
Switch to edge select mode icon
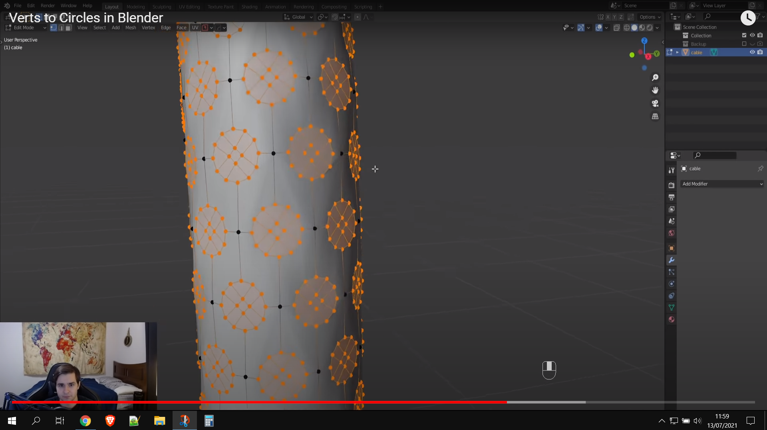[x=61, y=28]
